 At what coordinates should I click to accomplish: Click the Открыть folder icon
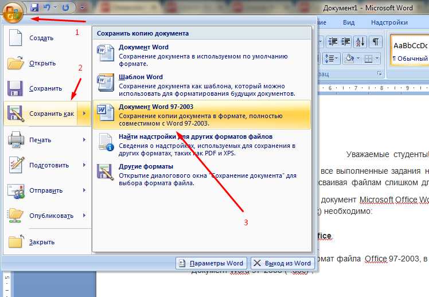coord(15,63)
